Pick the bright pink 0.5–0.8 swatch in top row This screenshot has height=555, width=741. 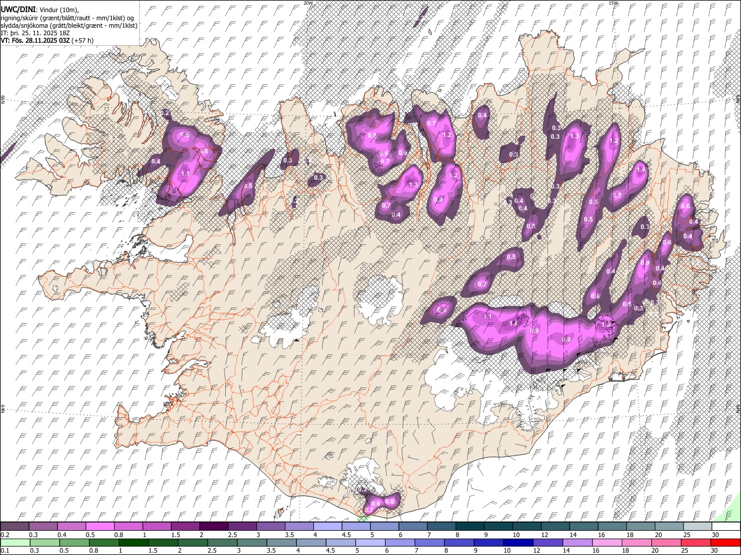(100, 527)
